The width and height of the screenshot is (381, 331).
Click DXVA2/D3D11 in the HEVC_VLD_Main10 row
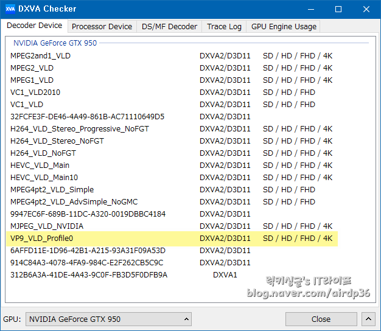(225, 178)
